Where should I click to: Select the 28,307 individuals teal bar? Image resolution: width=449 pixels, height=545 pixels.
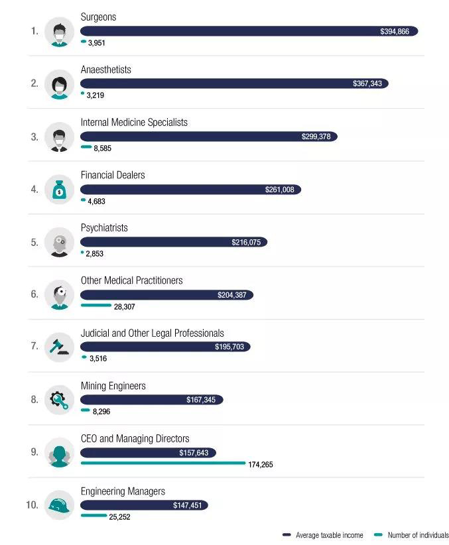[x=96, y=305]
